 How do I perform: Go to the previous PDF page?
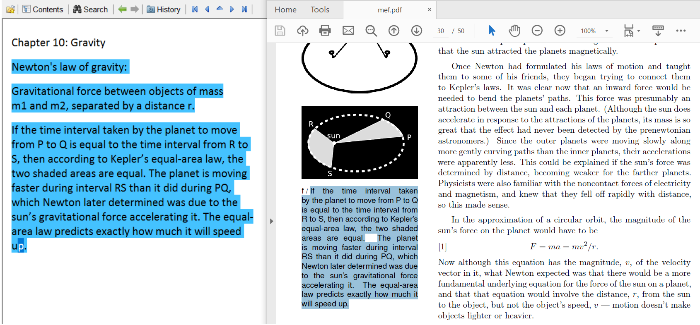coord(394,31)
